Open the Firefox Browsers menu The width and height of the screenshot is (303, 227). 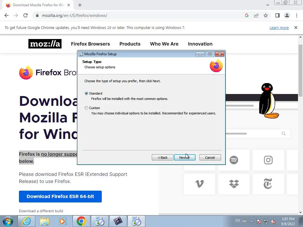91,44
